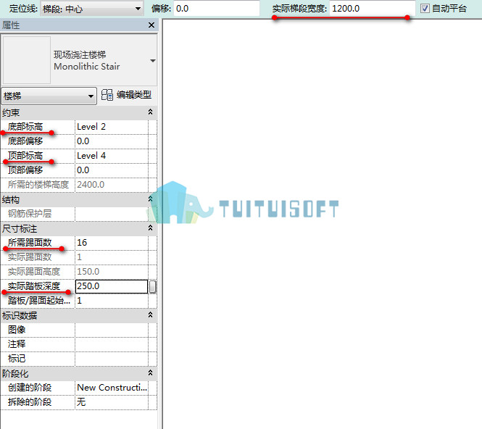Click the 注释 comments value cell
Screen dimensions: 482x429
click(x=112, y=344)
